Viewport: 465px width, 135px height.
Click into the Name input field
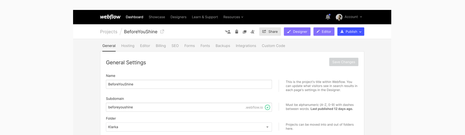coord(189,84)
